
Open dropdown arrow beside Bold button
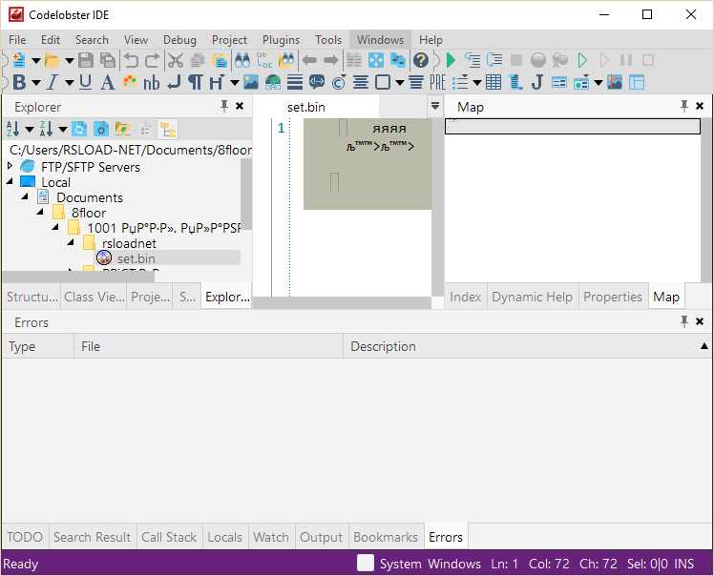pos(36,82)
